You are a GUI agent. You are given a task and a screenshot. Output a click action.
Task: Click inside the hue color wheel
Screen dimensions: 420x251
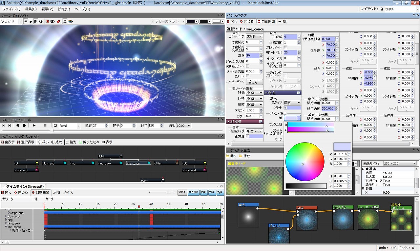coord(305,162)
